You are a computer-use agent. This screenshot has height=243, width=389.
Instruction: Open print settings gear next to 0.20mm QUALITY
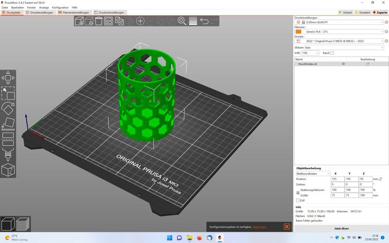point(386,22)
